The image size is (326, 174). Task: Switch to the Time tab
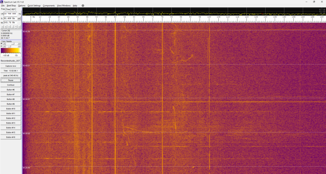pyautogui.click(x=8, y=9)
